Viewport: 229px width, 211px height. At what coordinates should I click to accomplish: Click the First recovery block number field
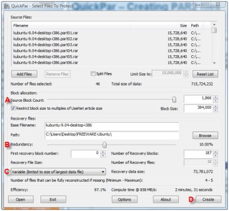[x=86, y=154]
